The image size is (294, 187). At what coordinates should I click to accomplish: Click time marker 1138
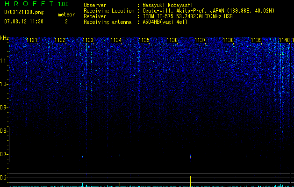[x=229, y=40]
